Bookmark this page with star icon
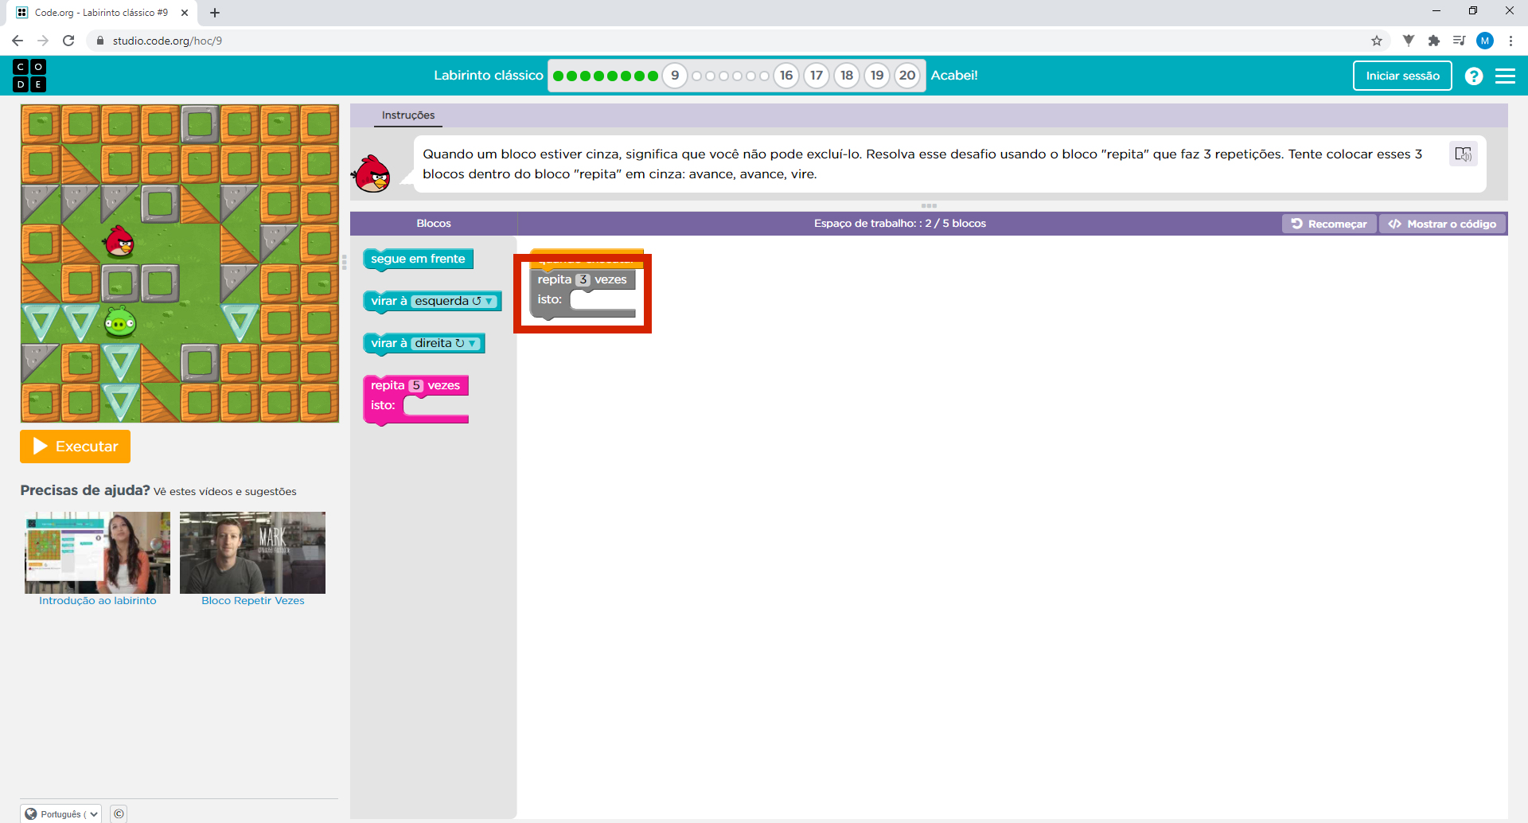The image size is (1528, 823). click(1377, 41)
